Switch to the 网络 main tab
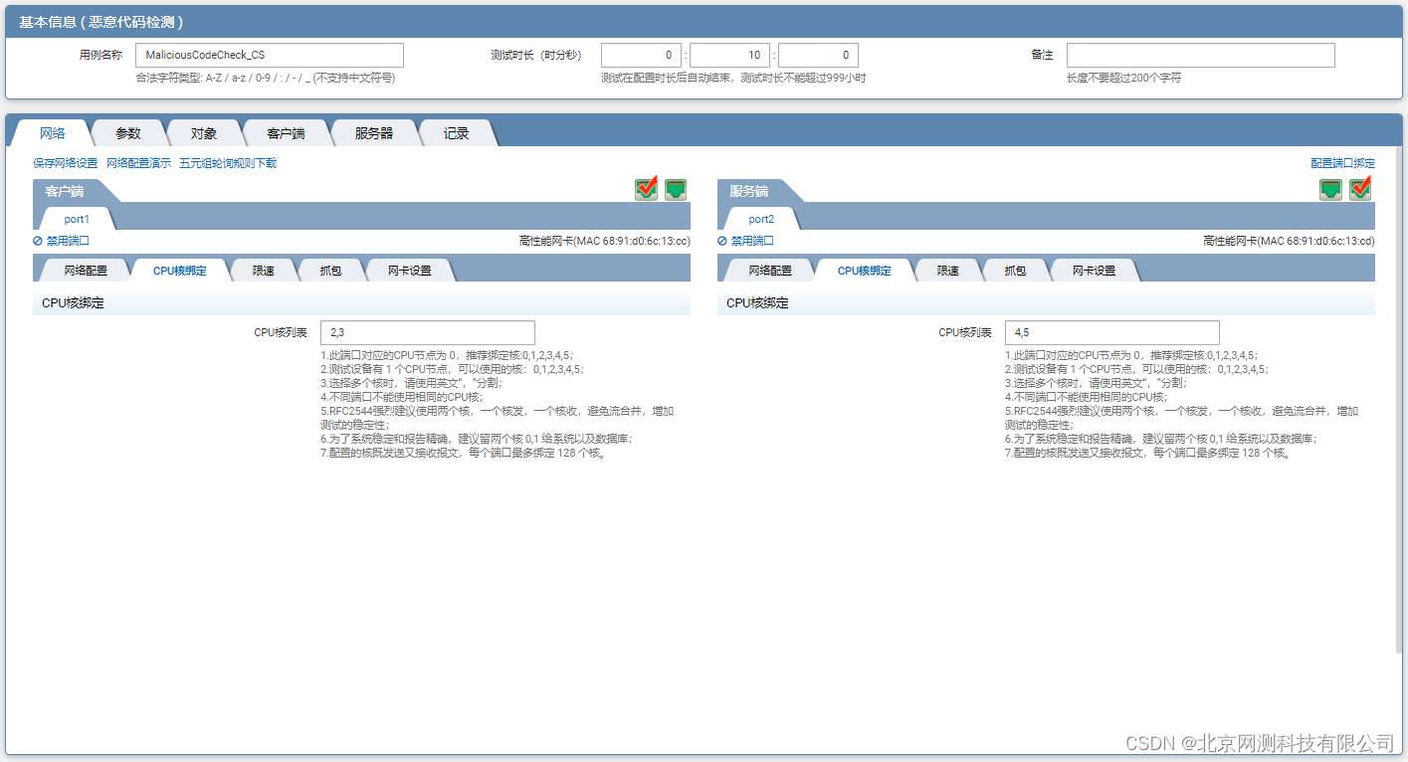Image resolution: width=1408 pixels, height=762 pixels. pyautogui.click(x=52, y=133)
